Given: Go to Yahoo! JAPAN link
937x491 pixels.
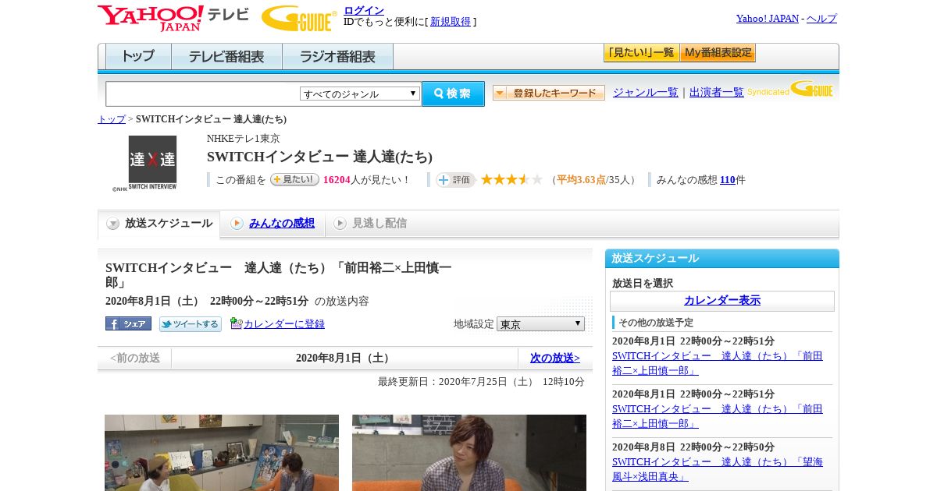Looking at the screenshot, I should click(x=768, y=19).
